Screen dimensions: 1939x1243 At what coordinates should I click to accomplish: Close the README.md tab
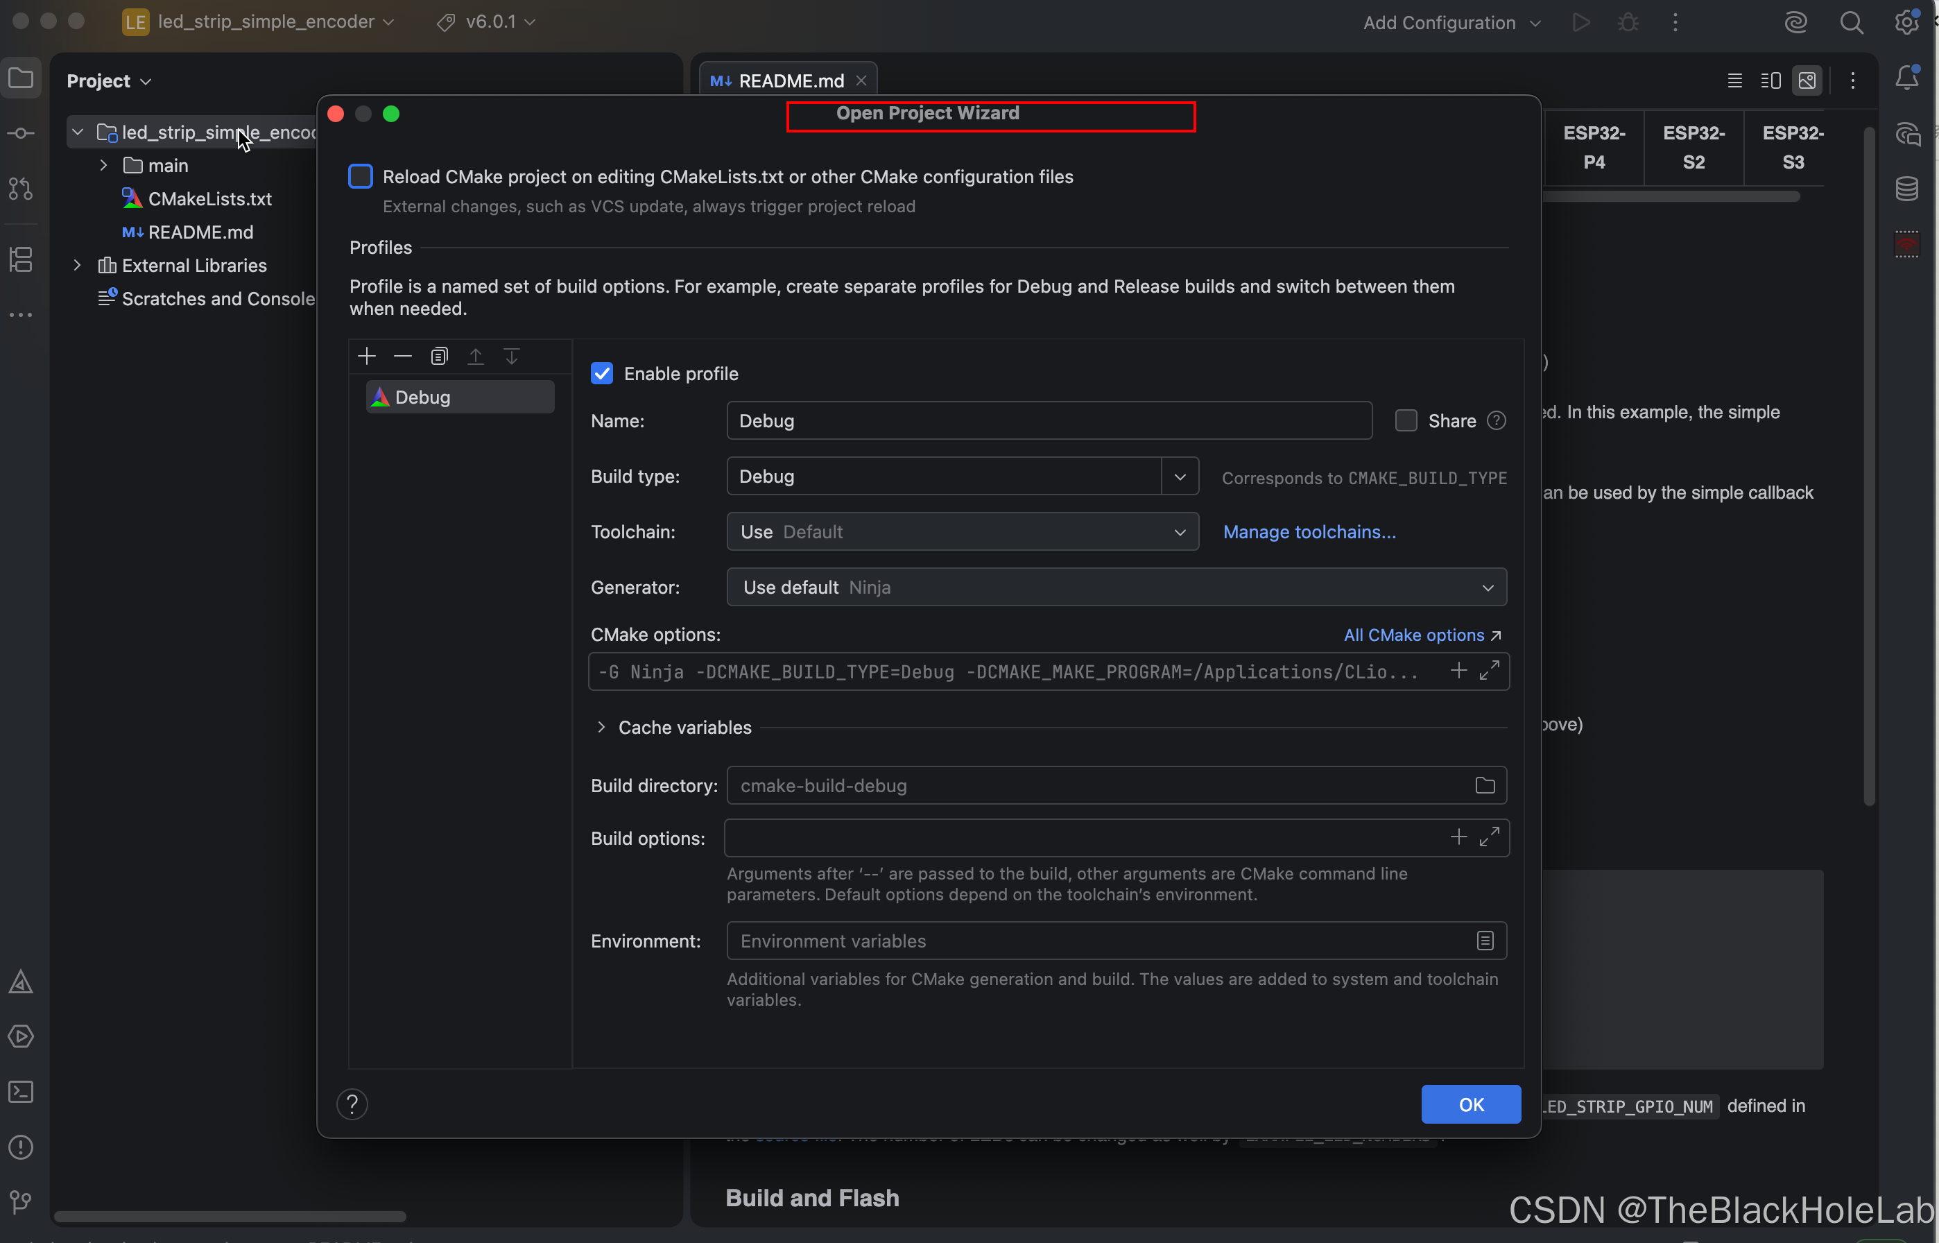coord(861,80)
